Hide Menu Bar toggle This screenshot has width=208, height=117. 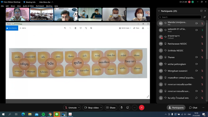(x=46, y=2)
